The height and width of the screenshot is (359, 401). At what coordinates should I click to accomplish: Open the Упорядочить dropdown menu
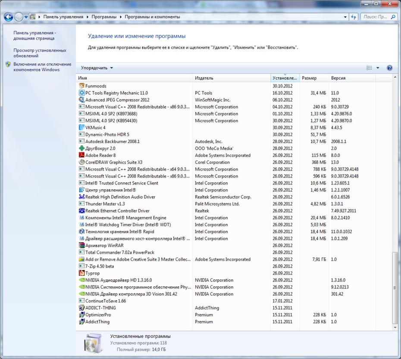[x=97, y=68]
